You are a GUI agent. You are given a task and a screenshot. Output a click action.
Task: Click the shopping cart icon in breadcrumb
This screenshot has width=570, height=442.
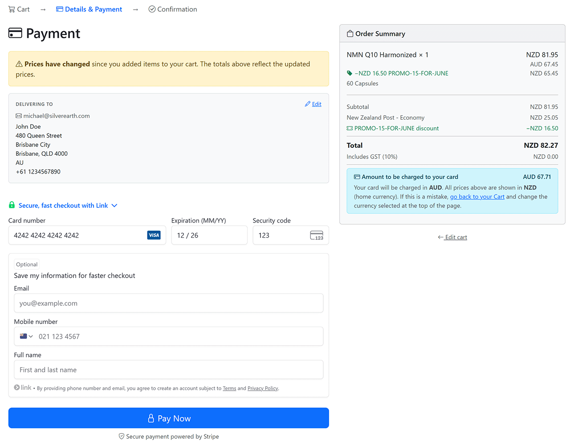[12, 9]
